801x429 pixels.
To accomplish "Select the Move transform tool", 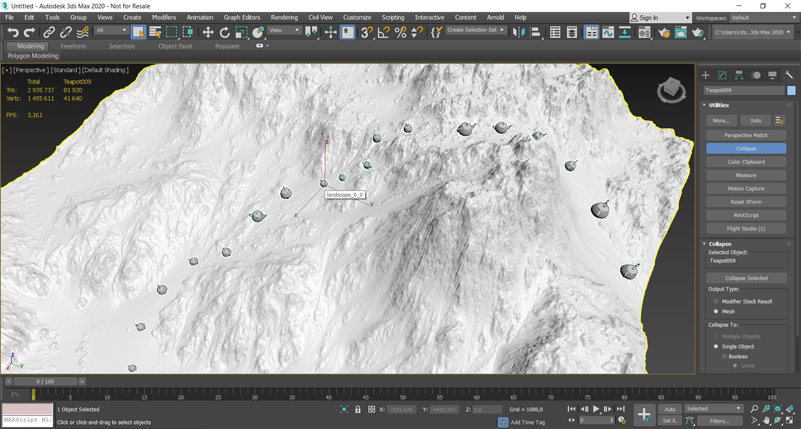I will coord(208,33).
